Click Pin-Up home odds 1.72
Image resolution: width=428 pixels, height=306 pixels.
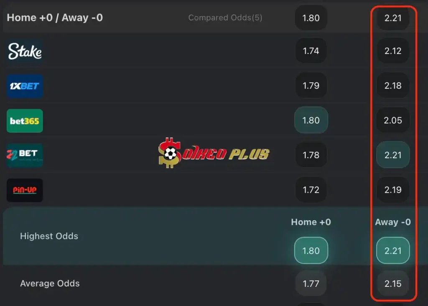tap(311, 190)
